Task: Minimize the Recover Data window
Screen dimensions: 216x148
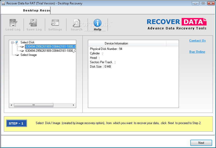Action: coord(195,3)
